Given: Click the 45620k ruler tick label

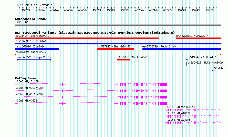Looking at the screenshot, I should pos(26,10).
